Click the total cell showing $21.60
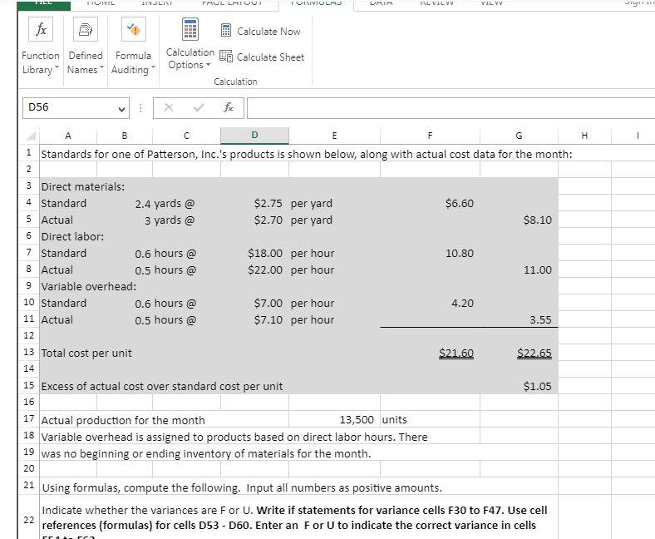 click(x=430, y=353)
